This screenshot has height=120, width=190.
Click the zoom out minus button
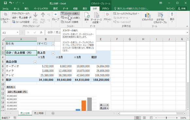pos(156,118)
